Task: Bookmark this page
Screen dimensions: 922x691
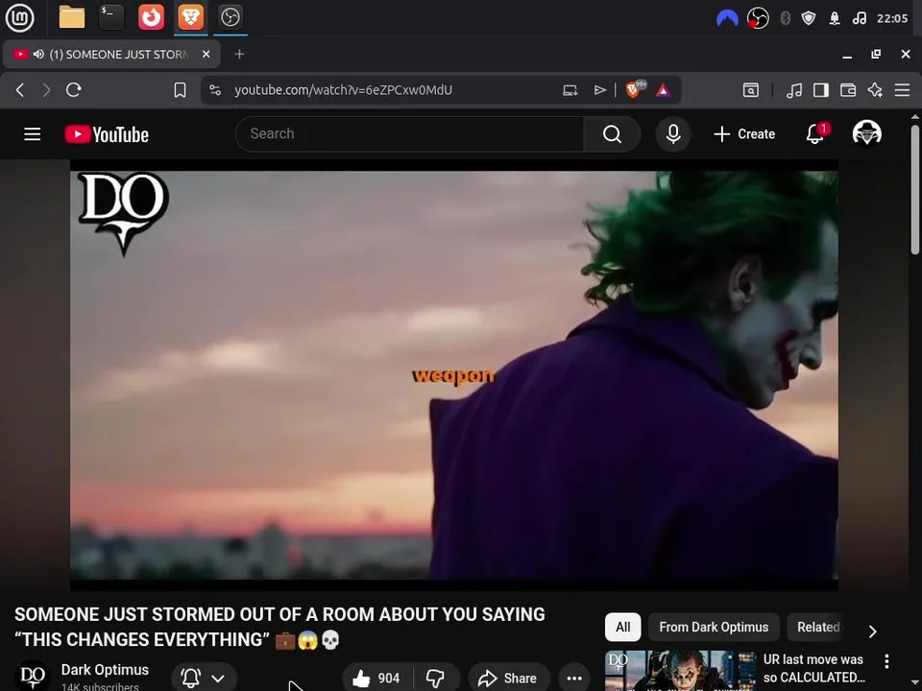Action: click(180, 90)
